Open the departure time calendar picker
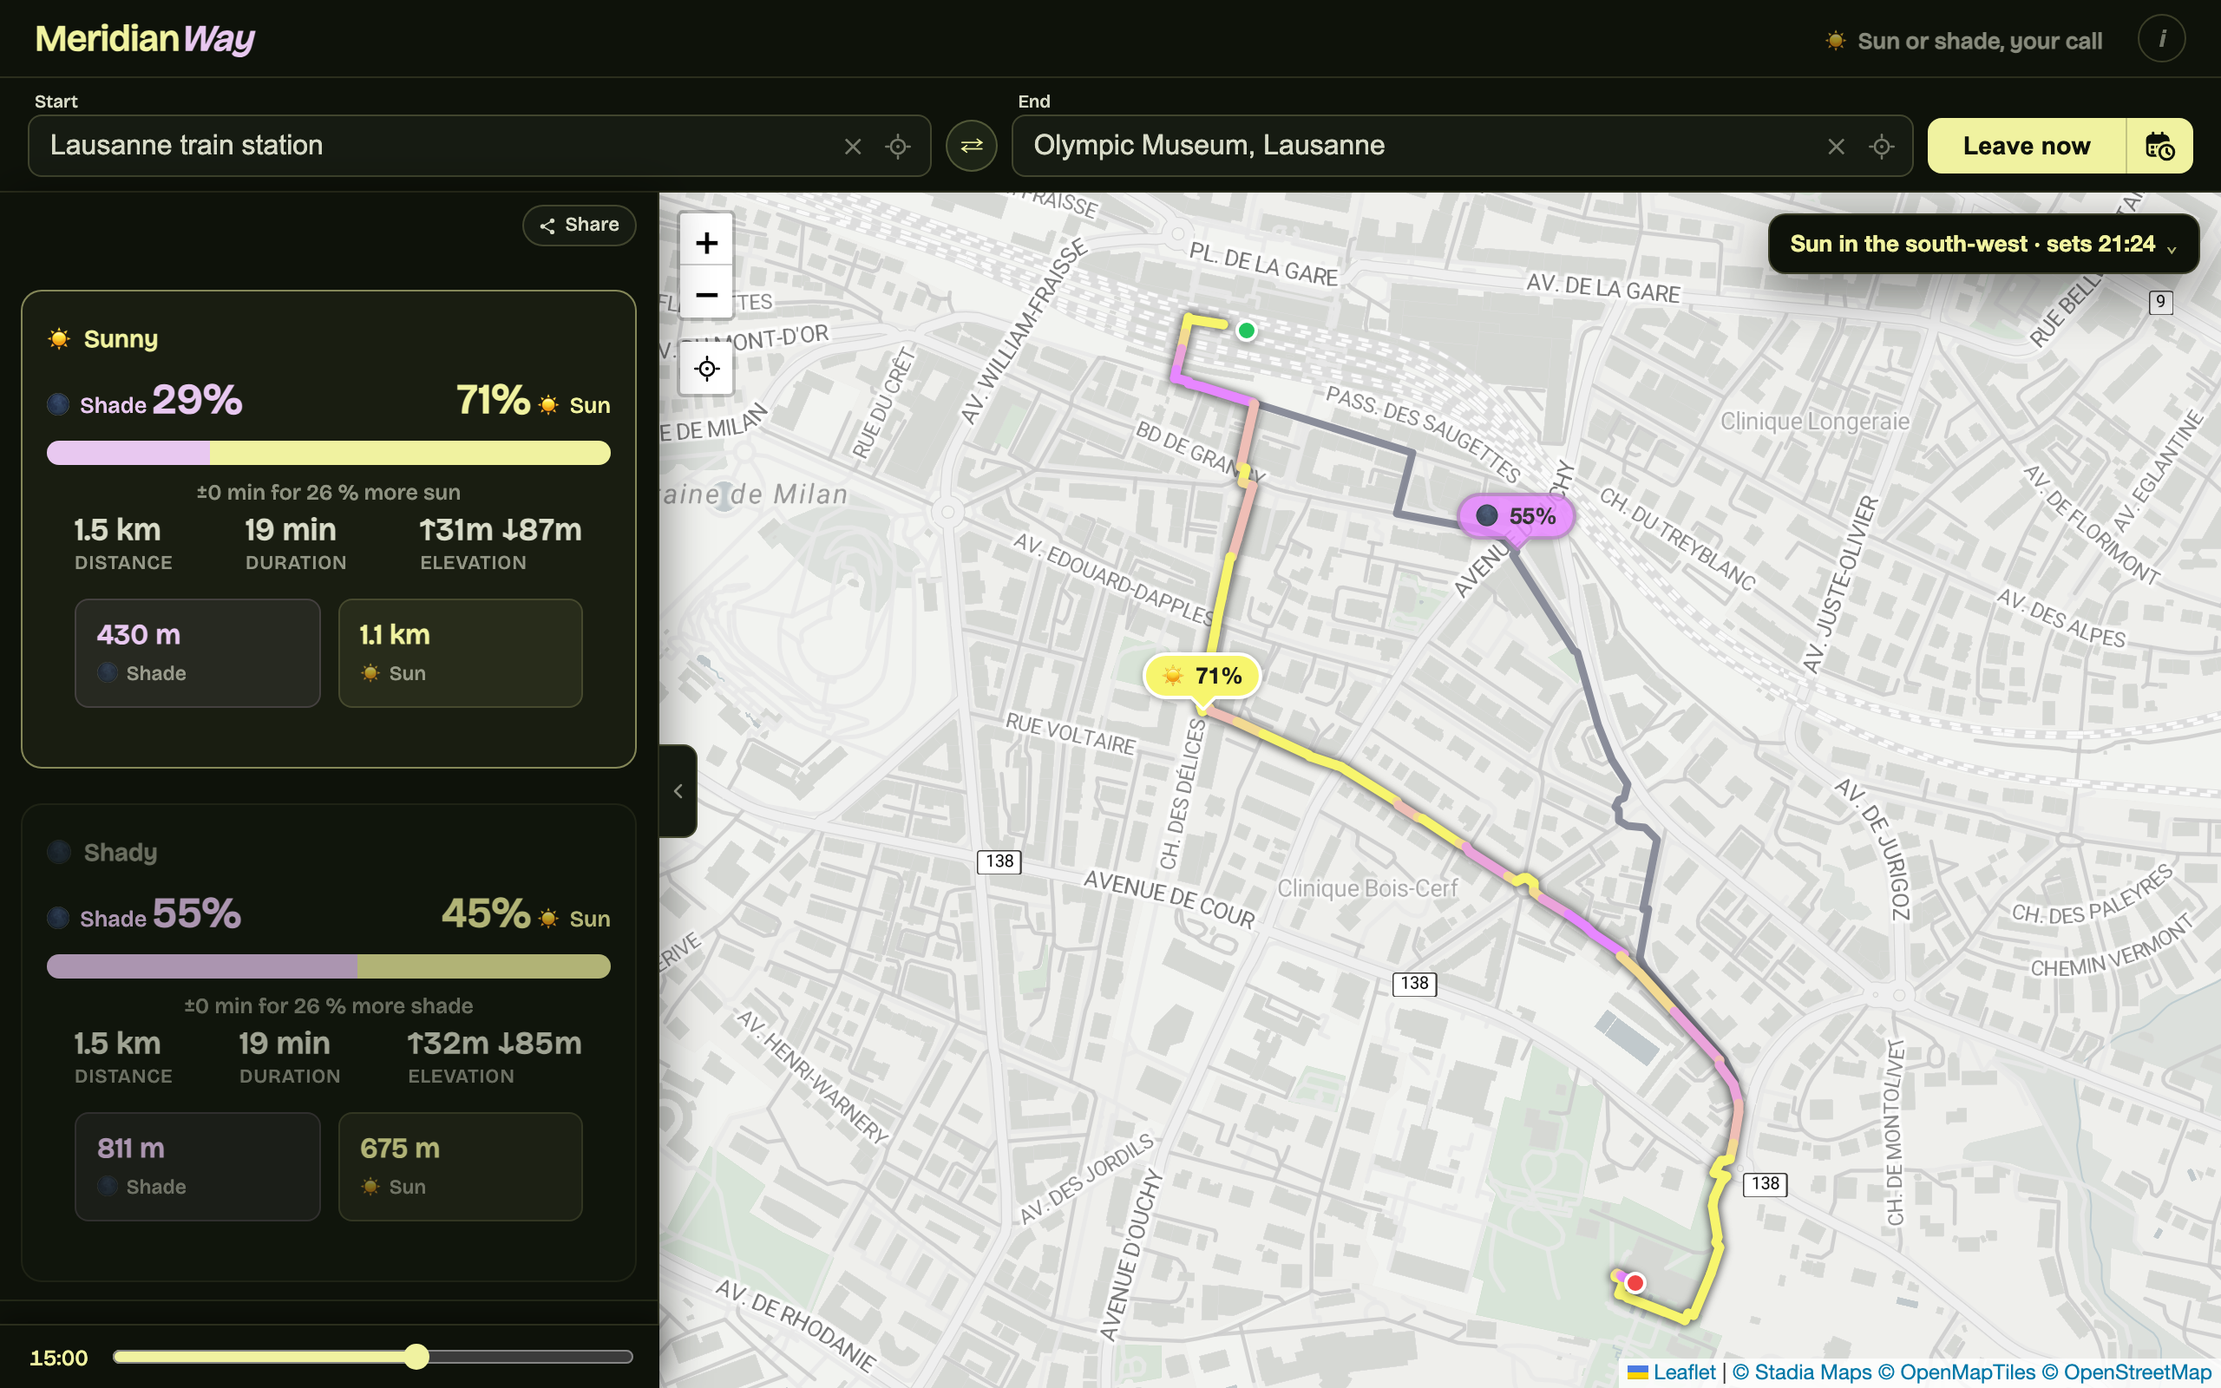 2159,145
